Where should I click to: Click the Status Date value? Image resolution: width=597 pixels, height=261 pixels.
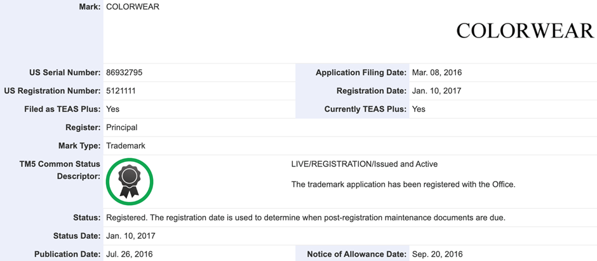pos(130,236)
